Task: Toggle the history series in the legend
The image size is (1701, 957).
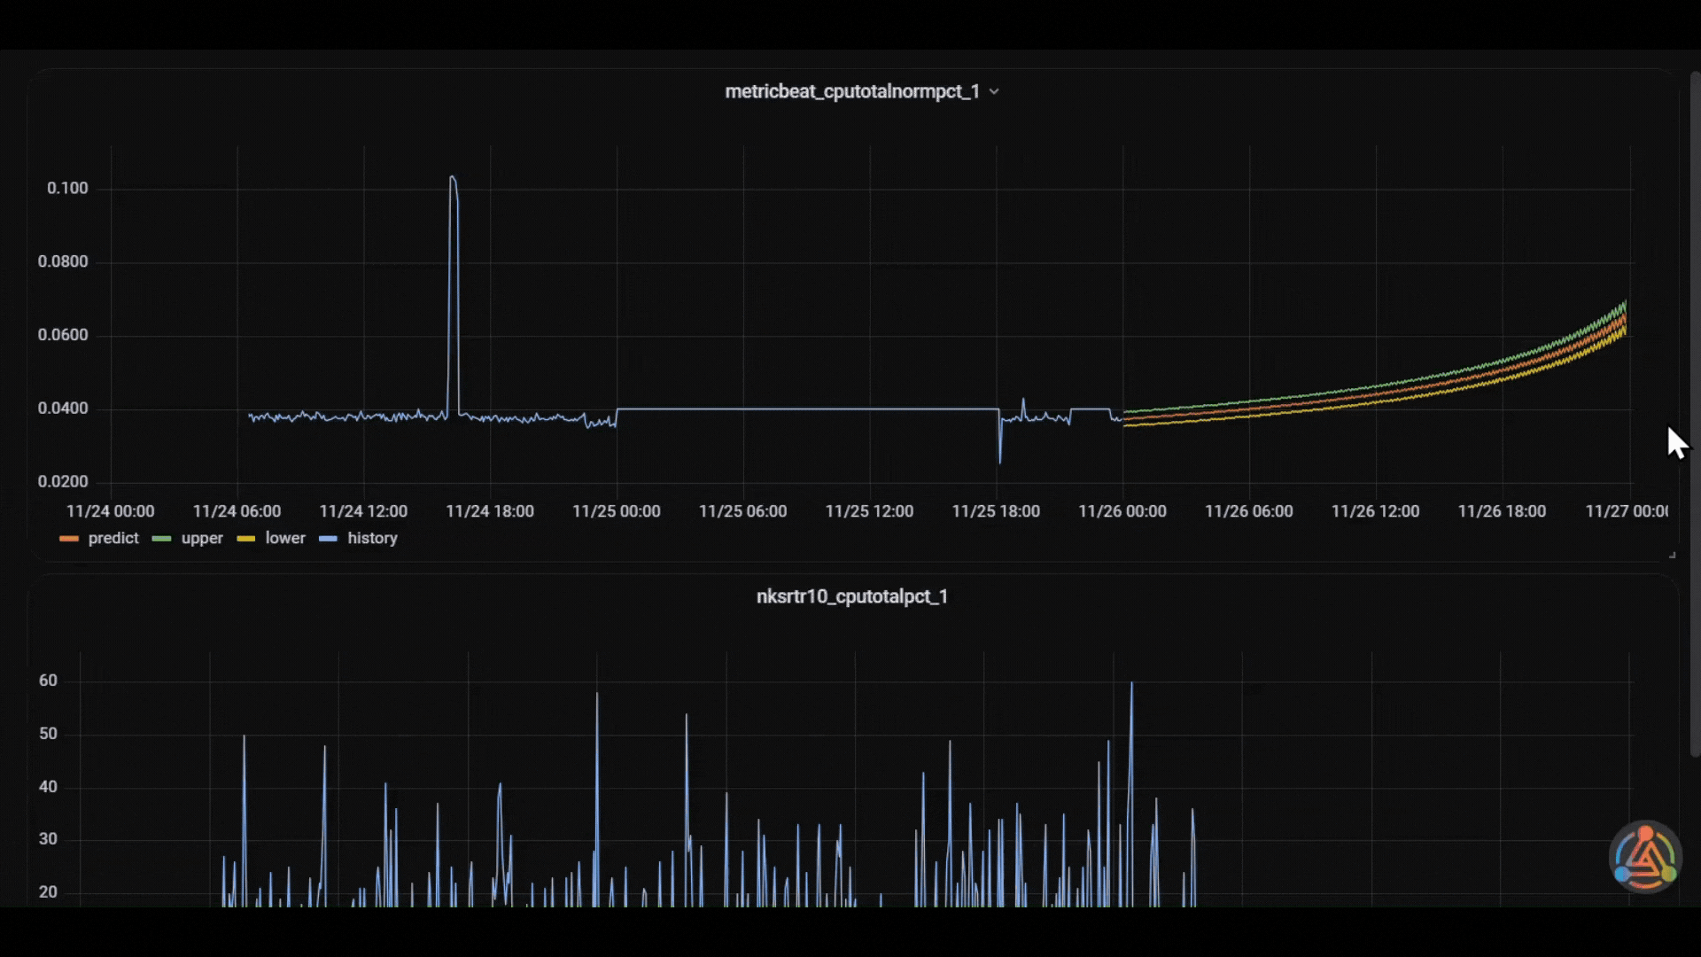Action: click(372, 538)
